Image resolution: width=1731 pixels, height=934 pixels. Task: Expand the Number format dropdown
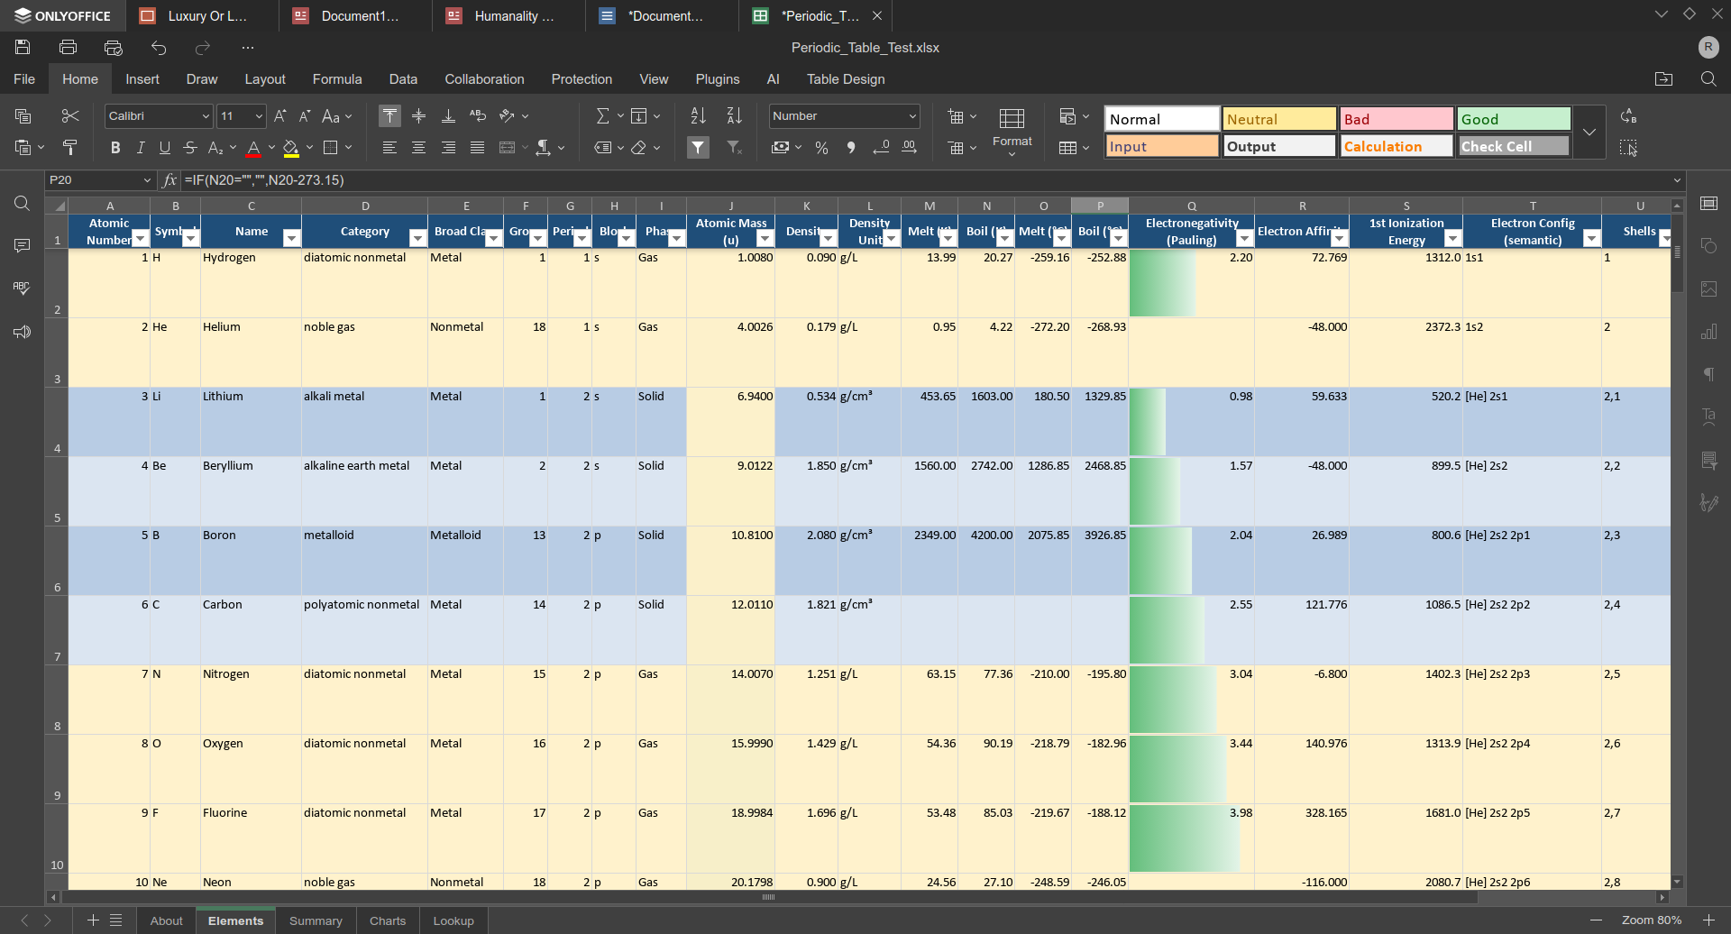pyautogui.click(x=911, y=116)
